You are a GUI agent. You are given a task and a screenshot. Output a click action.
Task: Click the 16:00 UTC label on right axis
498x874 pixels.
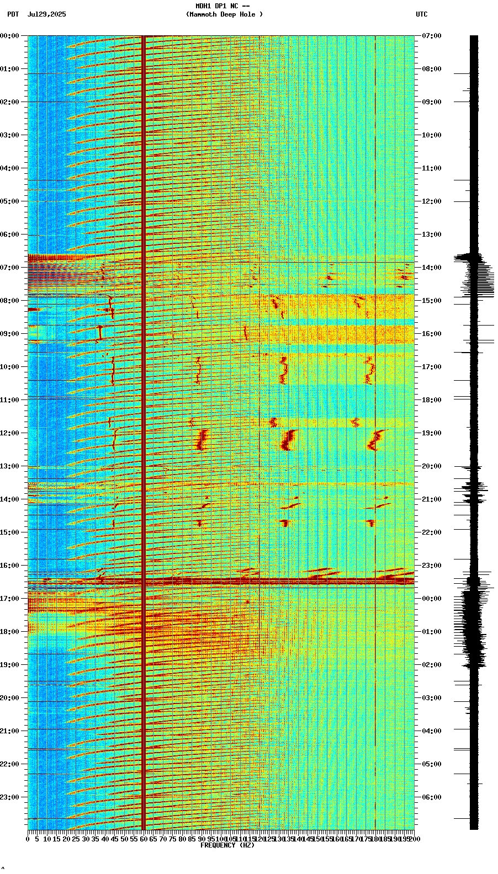(x=432, y=334)
